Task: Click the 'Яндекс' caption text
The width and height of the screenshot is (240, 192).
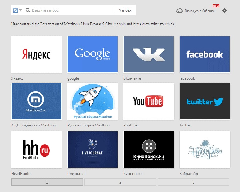Action: click(x=17, y=78)
